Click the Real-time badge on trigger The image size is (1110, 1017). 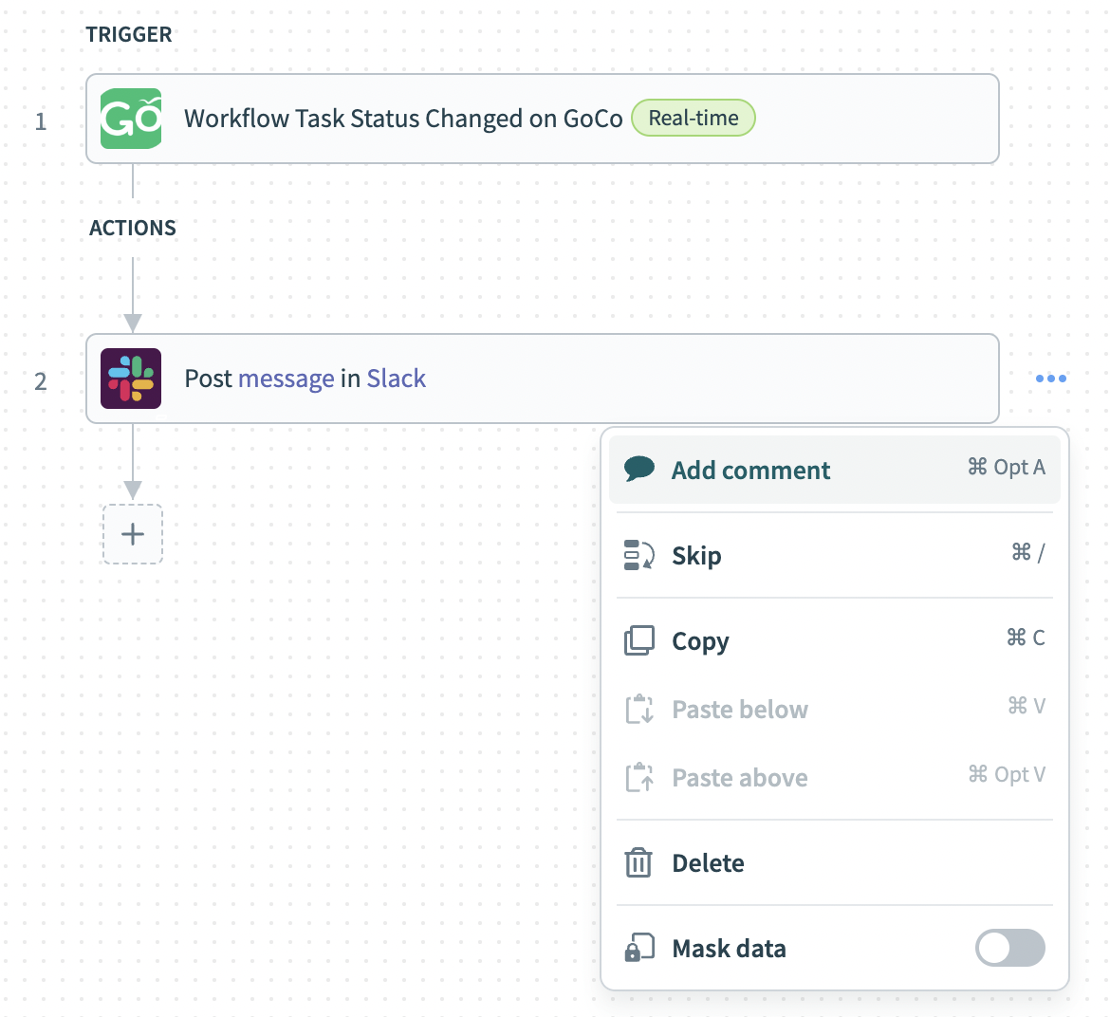click(693, 119)
